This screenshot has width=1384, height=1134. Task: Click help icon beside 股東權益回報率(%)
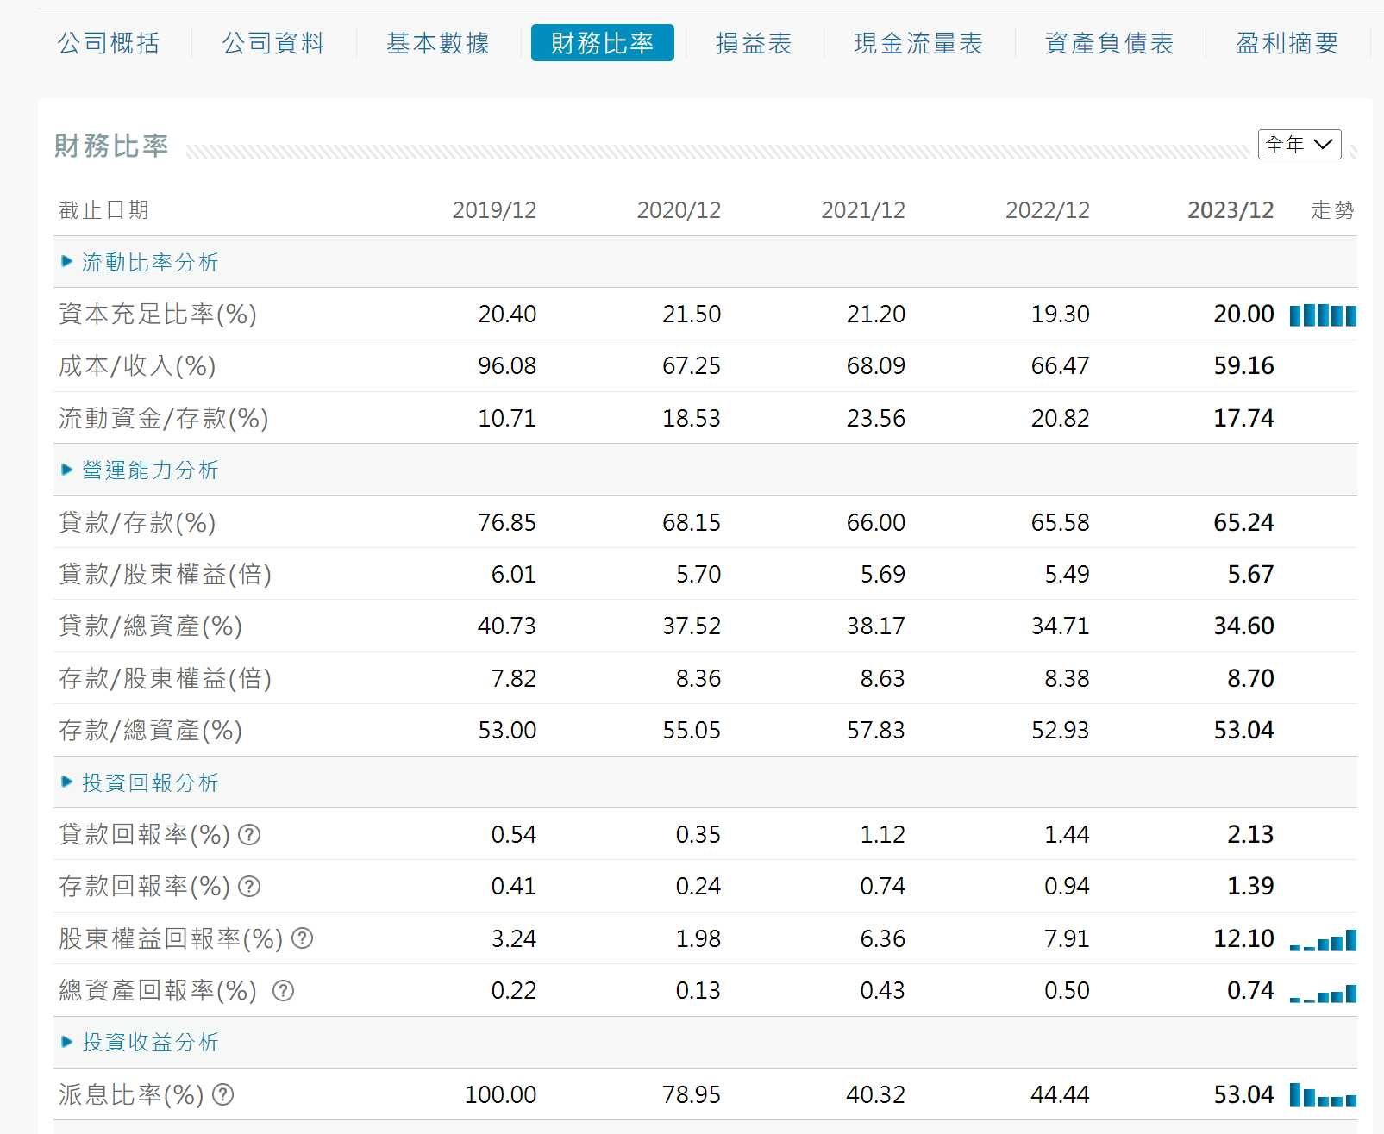coord(302,938)
